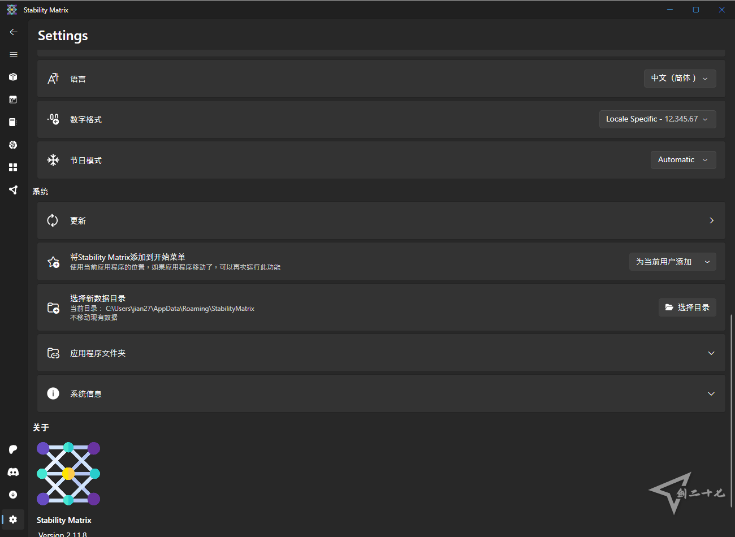Go back using the arrow icon
Image resolution: width=735 pixels, height=537 pixels.
coord(14,32)
